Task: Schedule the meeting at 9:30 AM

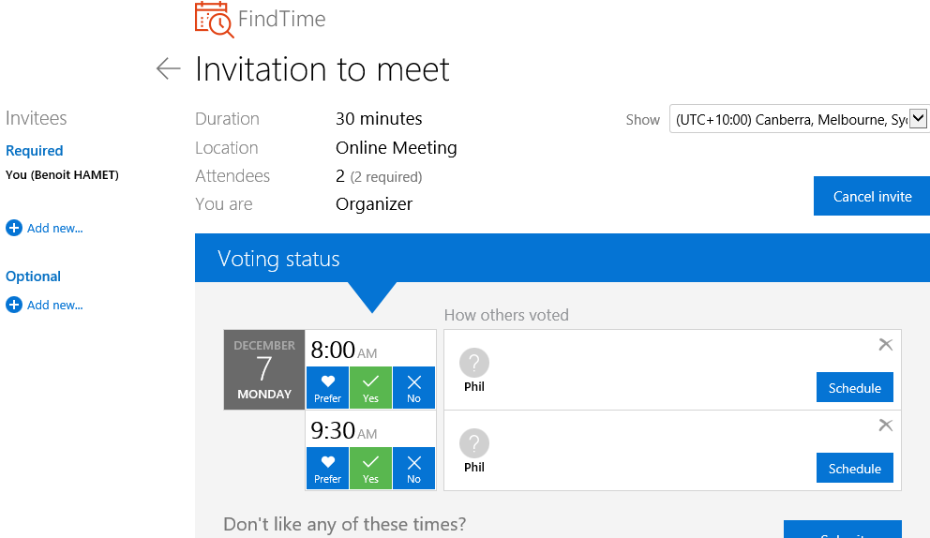Action: pos(854,469)
